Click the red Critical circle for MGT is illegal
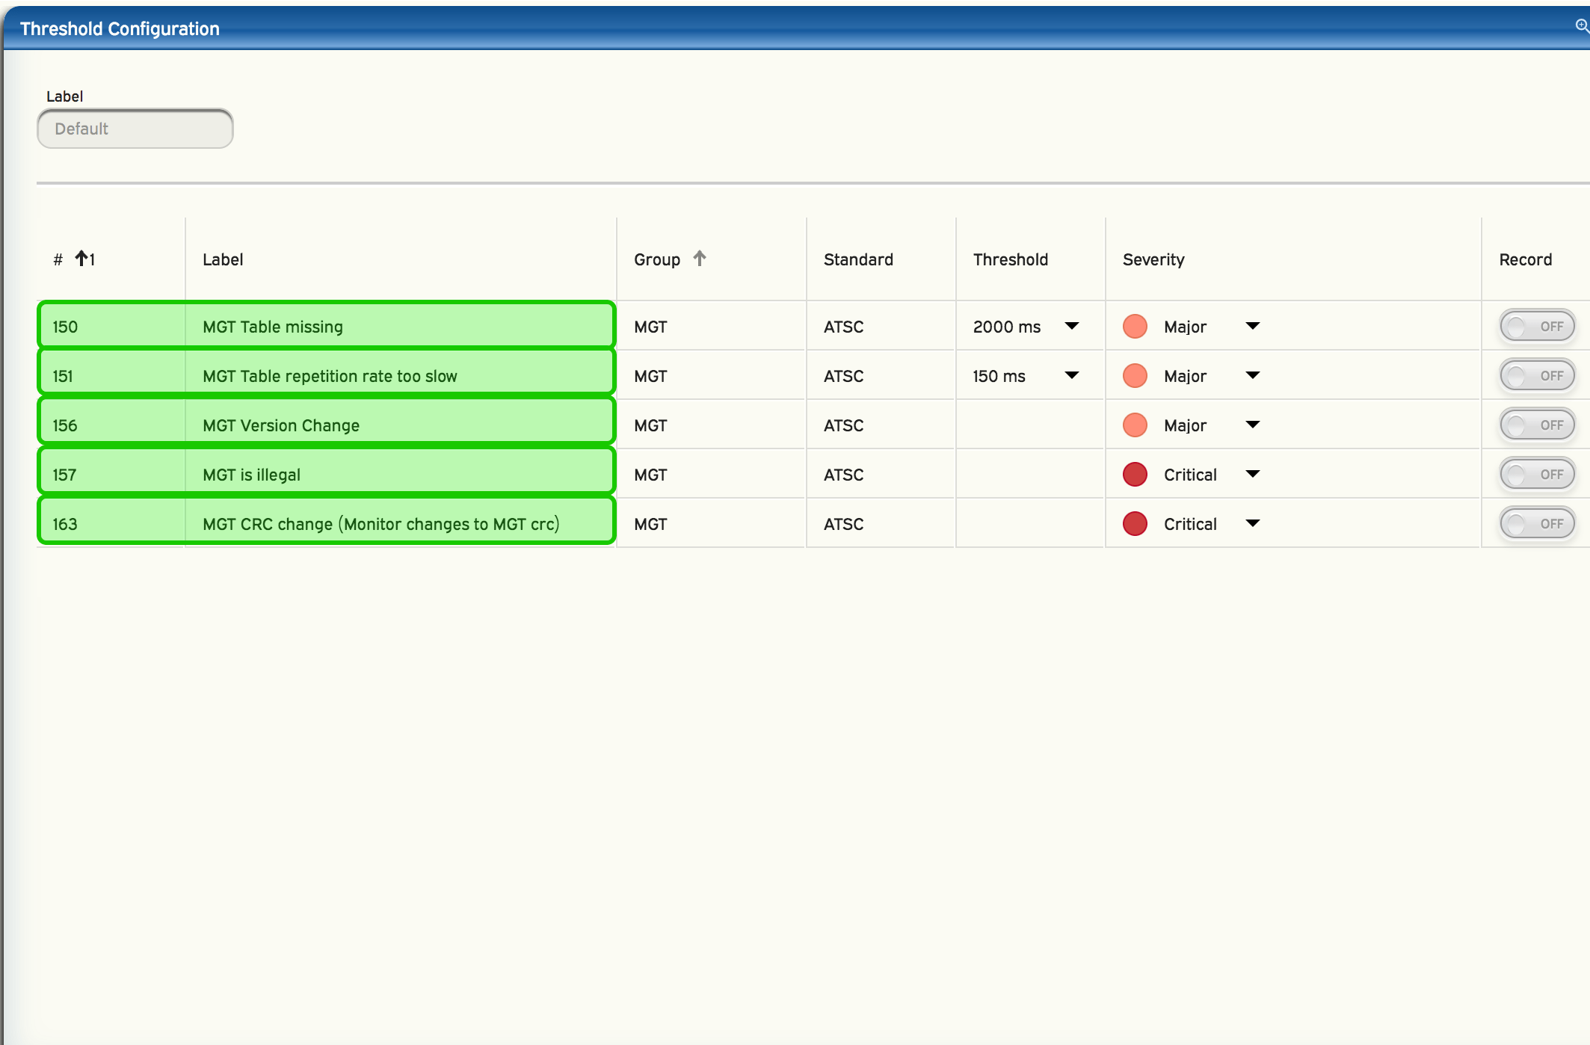This screenshot has width=1590, height=1045. [x=1135, y=475]
